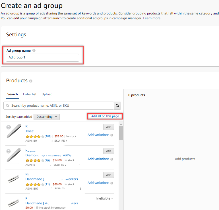
Task: Click info icon next to Products heading
Action: click(31, 81)
